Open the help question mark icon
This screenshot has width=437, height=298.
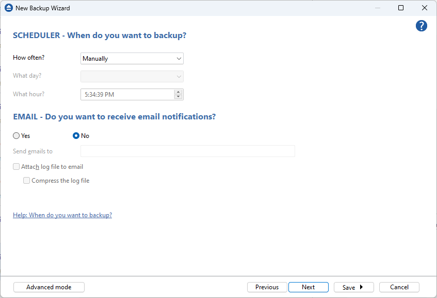point(422,26)
